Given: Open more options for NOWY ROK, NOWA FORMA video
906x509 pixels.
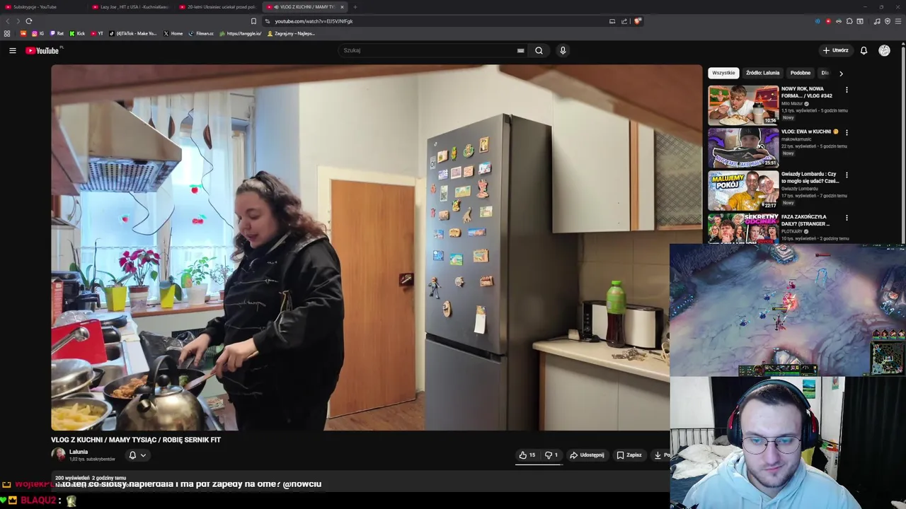Looking at the screenshot, I should tap(847, 90).
